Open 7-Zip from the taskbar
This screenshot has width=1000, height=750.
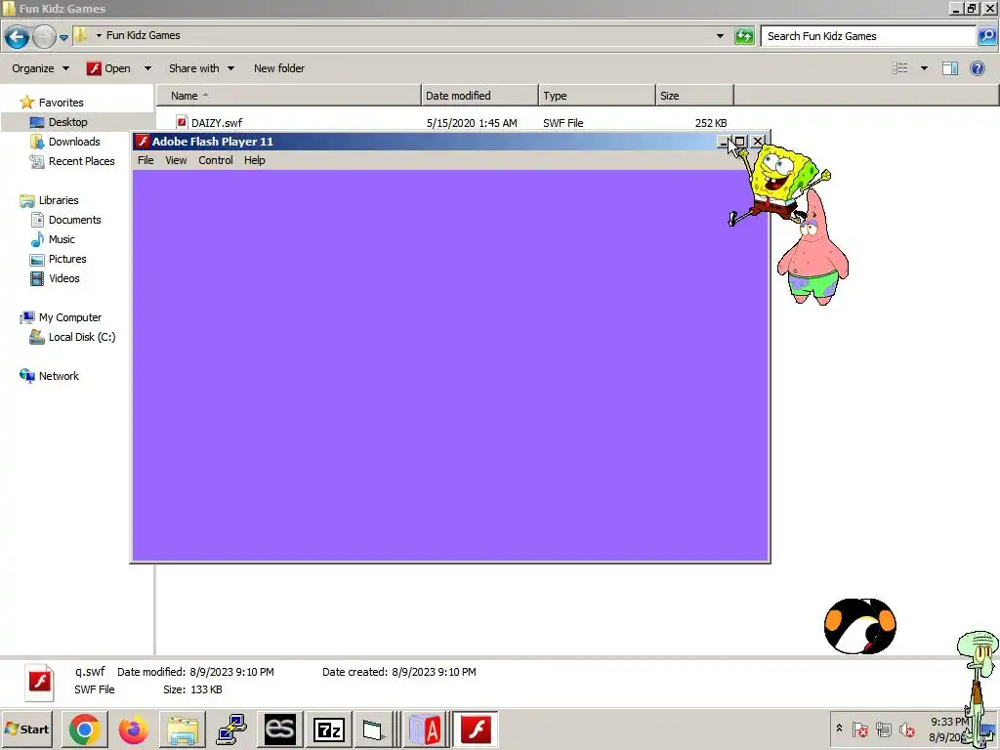point(328,729)
